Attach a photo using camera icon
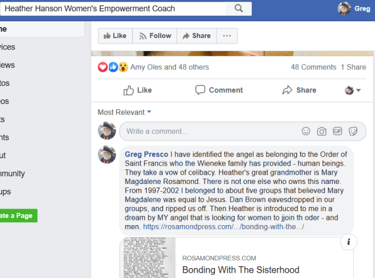 pyautogui.click(x=322, y=131)
